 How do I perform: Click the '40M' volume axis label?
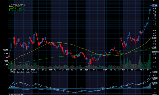tap(6, 61)
